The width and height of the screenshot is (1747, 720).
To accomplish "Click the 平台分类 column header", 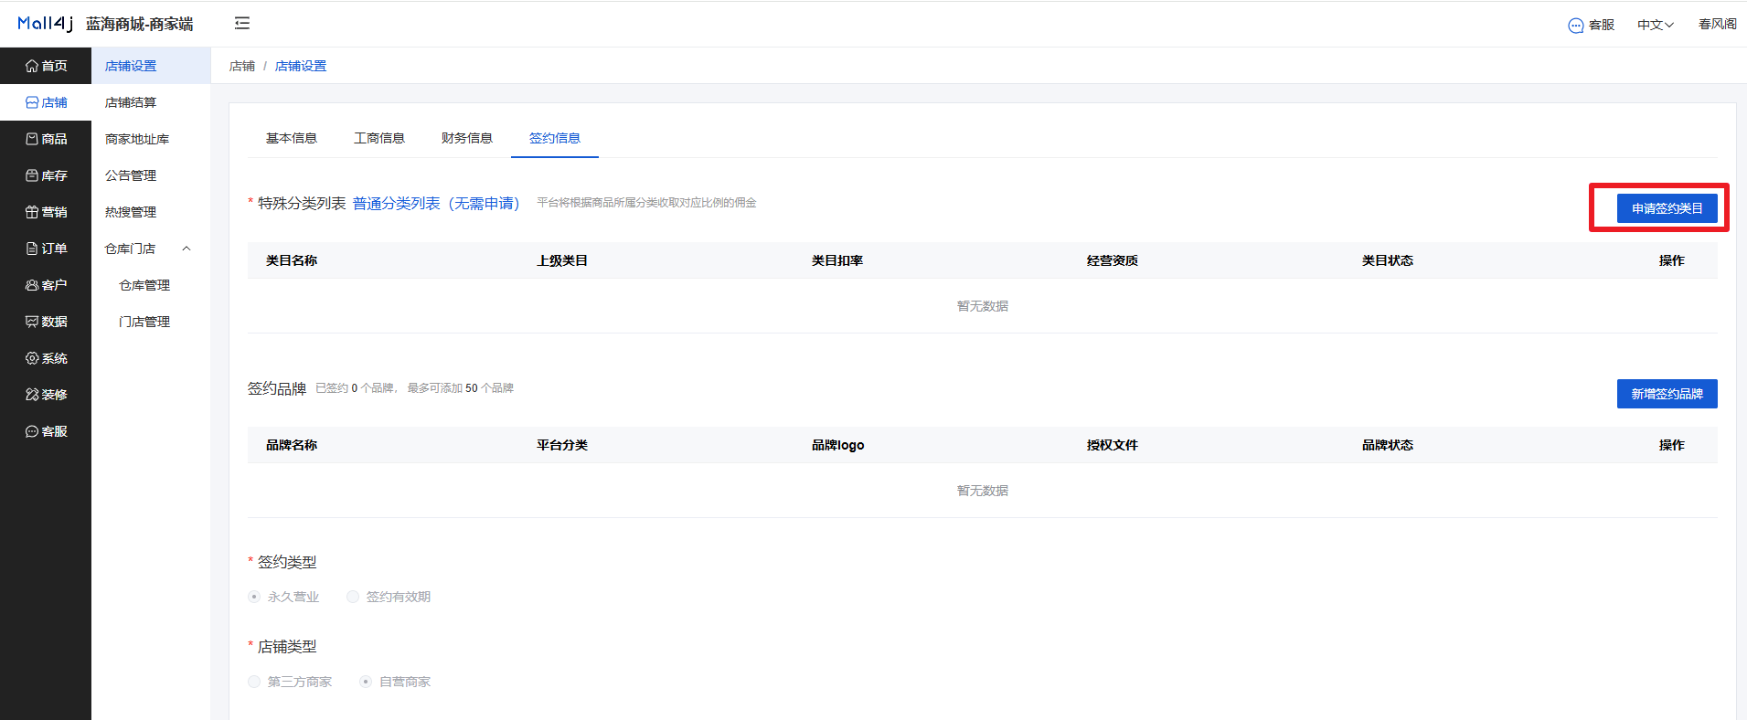I will (x=562, y=445).
